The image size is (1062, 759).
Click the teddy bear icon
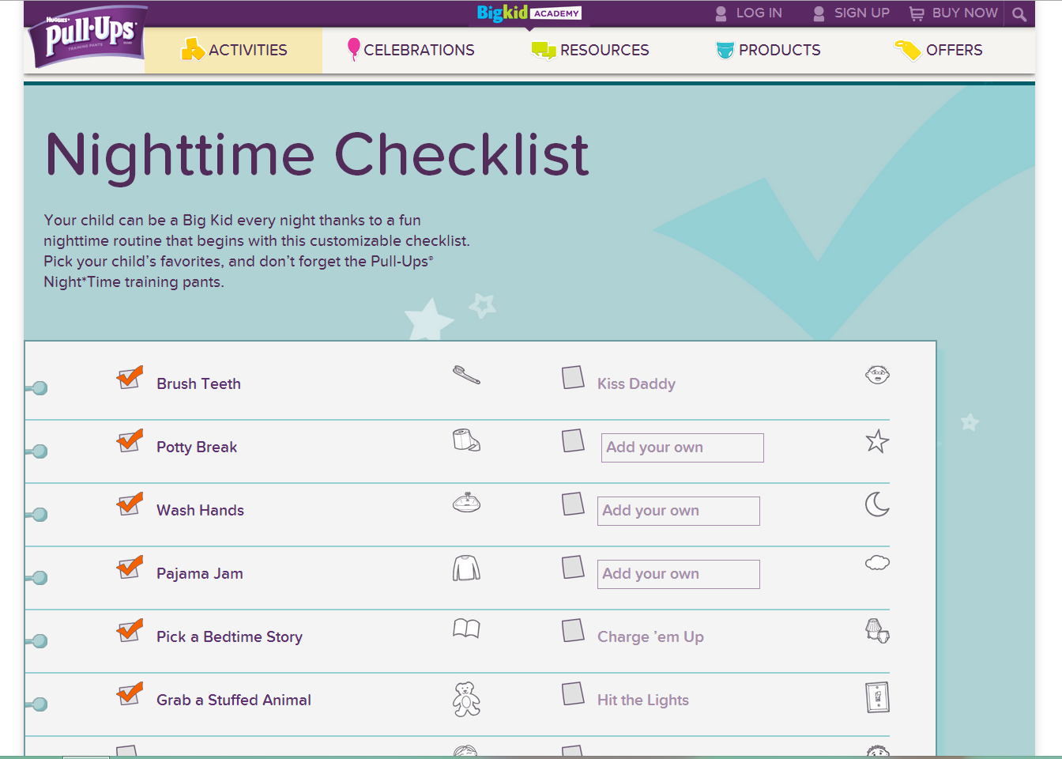pos(466,699)
